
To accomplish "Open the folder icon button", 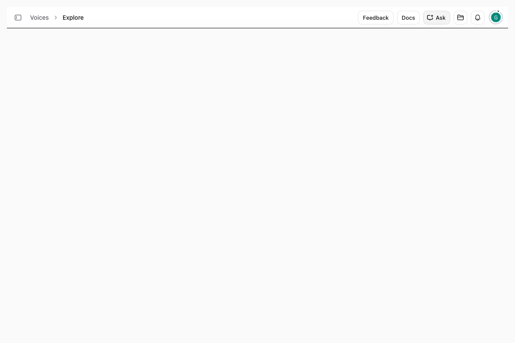I will (x=460, y=18).
